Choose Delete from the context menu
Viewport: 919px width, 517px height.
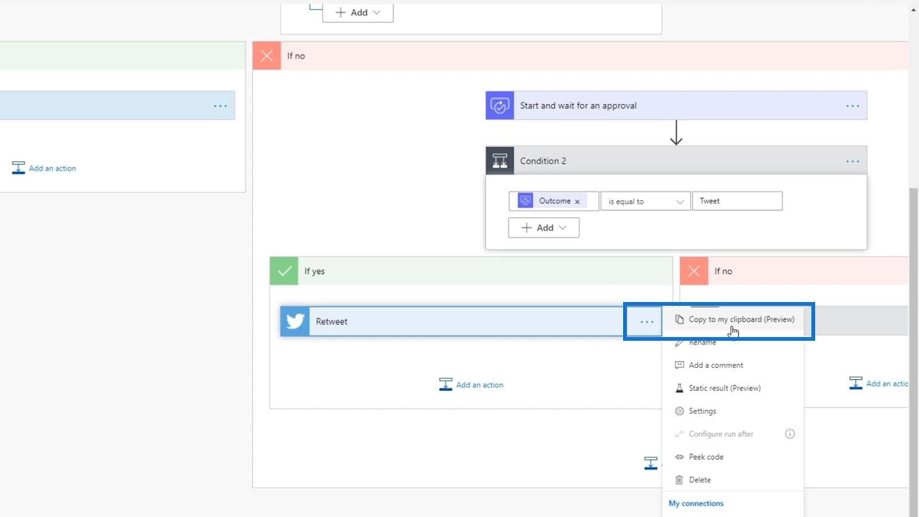coord(733,480)
